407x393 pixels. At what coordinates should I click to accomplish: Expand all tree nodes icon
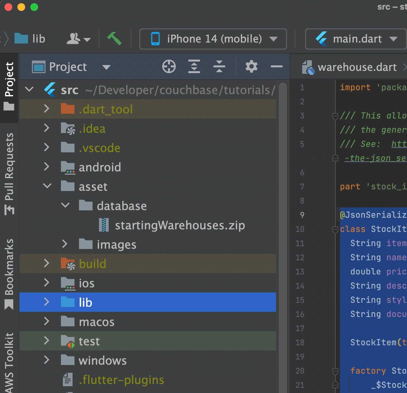tap(194, 67)
